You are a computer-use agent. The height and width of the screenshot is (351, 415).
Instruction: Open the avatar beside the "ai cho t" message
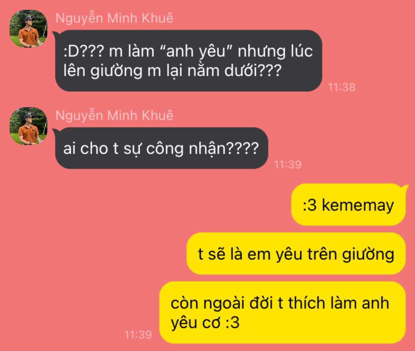[x=28, y=126]
